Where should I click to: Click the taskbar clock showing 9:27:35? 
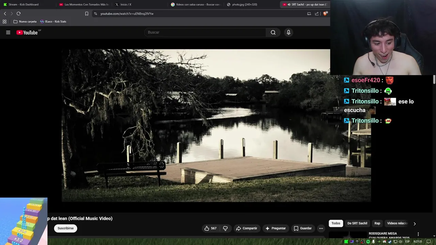pyautogui.click(x=418, y=242)
